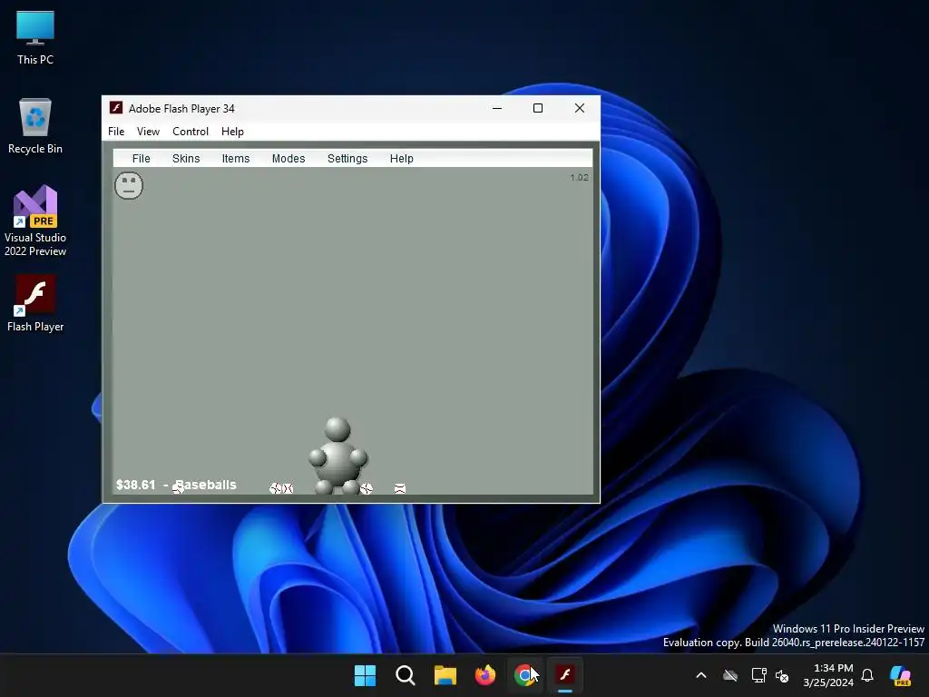Launch Firefox from the taskbar
The height and width of the screenshot is (697, 929).
tap(485, 675)
